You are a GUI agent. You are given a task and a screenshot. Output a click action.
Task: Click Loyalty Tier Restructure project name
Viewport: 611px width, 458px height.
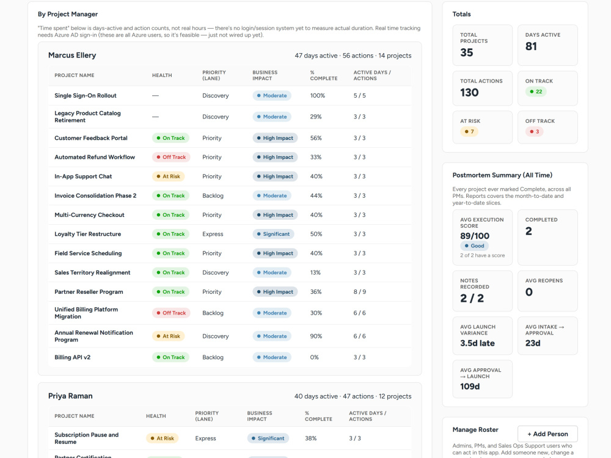[87, 234]
